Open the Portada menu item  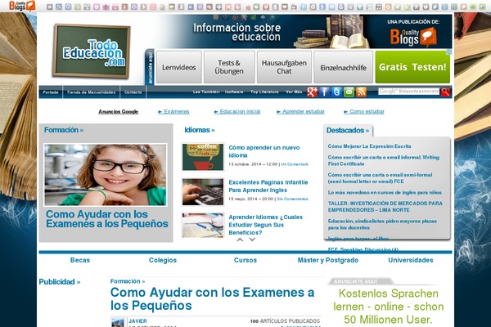pos(51,92)
